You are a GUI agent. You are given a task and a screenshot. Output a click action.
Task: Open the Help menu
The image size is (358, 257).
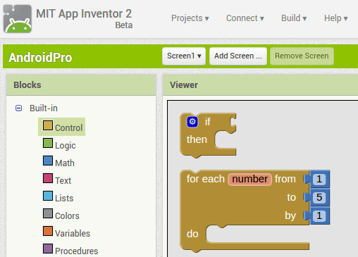[335, 18]
